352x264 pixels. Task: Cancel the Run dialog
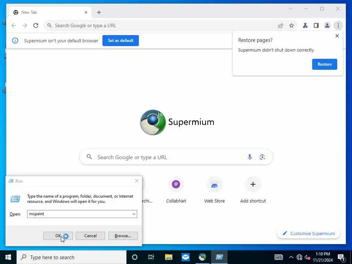[x=90, y=236]
